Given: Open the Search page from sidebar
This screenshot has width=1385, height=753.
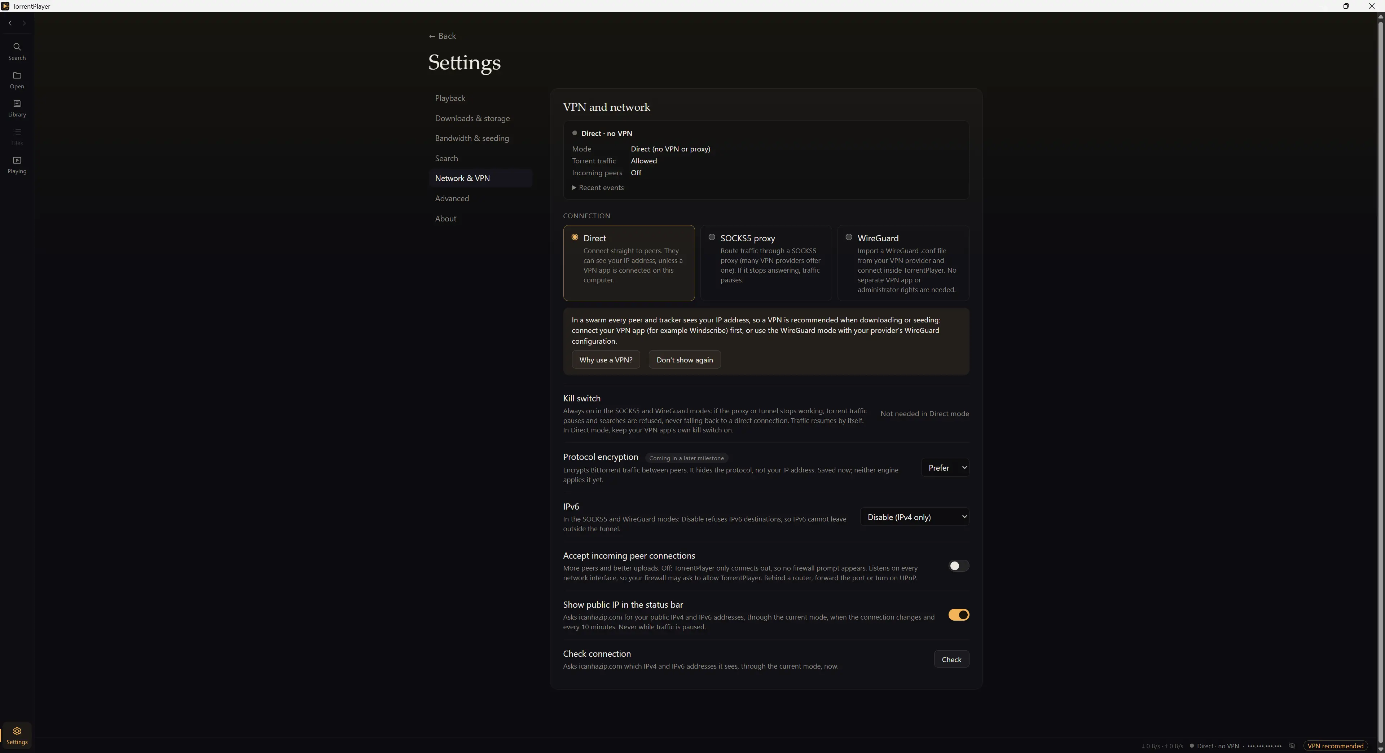Looking at the screenshot, I should point(17,51).
